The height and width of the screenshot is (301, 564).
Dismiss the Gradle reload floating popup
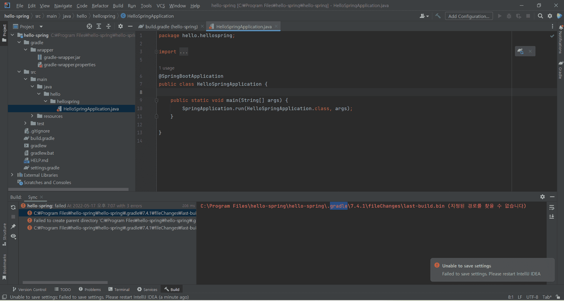pyautogui.click(x=530, y=51)
